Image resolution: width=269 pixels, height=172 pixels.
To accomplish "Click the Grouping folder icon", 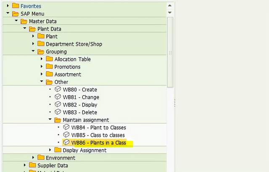I will coord(41,52).
